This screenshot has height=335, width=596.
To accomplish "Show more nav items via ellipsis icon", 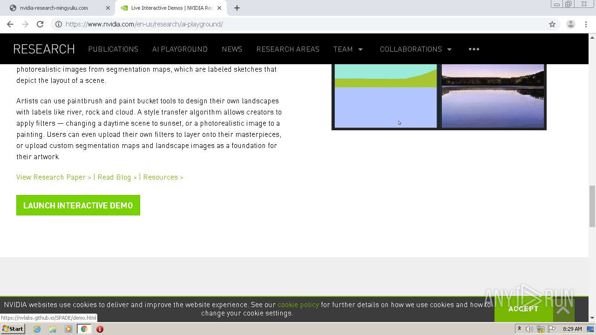I will pos(474,49).
